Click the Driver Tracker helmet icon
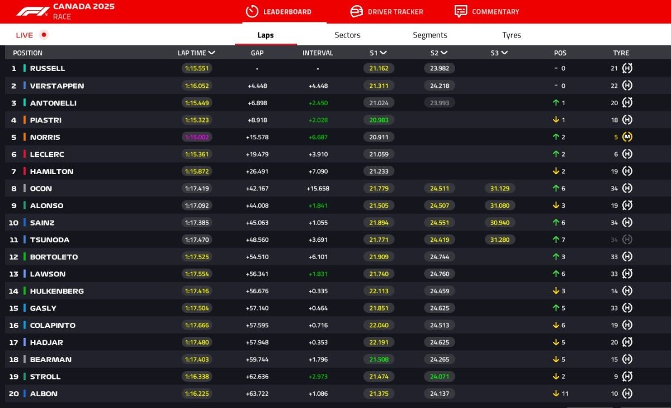The height and width of the screenshot is (408, 671). tap(356, 11)
